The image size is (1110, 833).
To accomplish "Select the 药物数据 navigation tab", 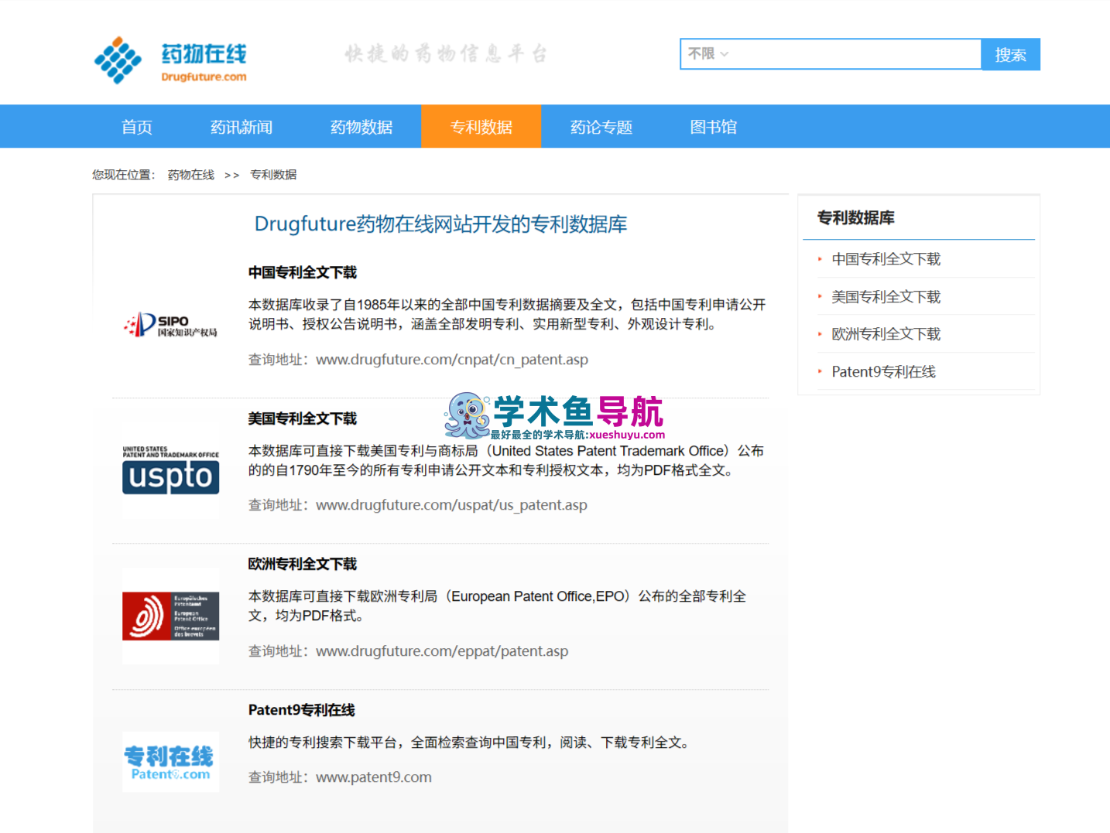I will point(361,127).
